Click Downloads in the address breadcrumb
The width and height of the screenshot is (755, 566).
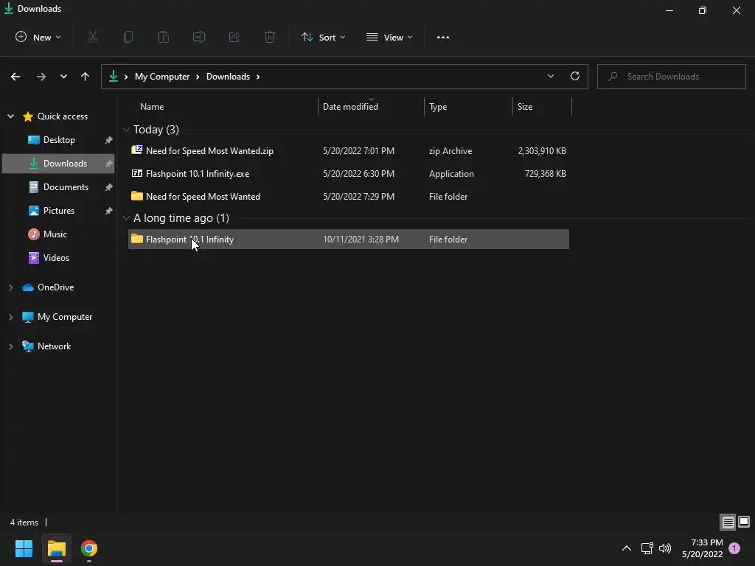click(229, 77)
